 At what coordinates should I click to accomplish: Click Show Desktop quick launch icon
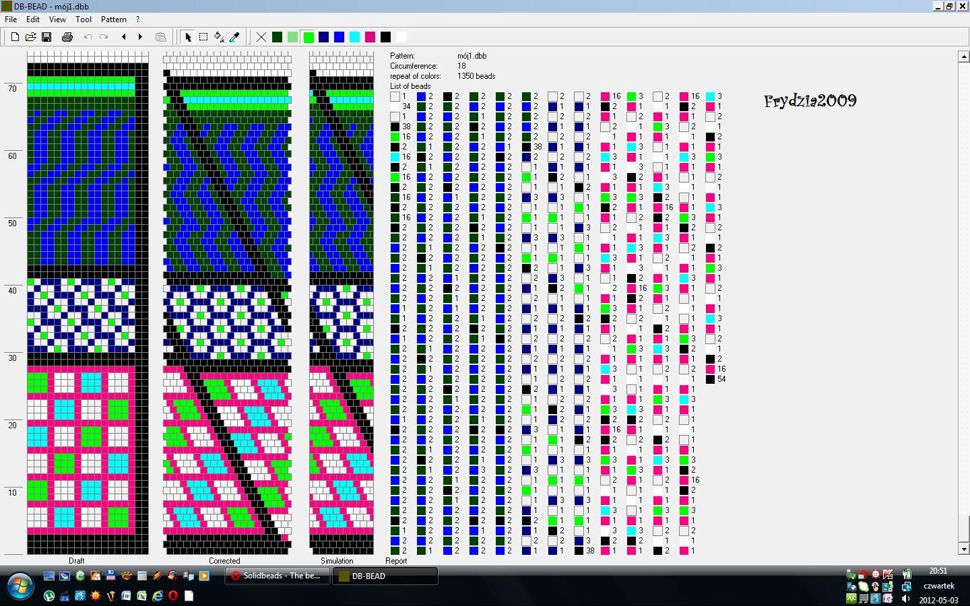coord(49,576)
